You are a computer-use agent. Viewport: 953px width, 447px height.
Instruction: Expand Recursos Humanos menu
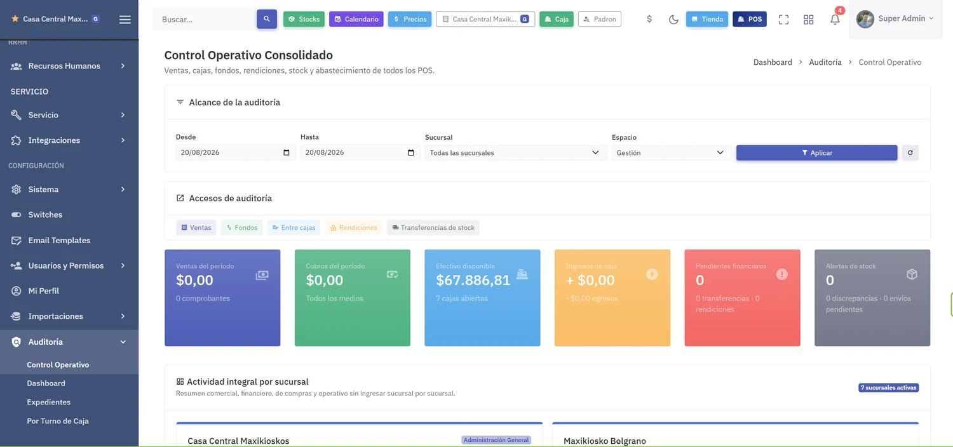pos(69,66)
